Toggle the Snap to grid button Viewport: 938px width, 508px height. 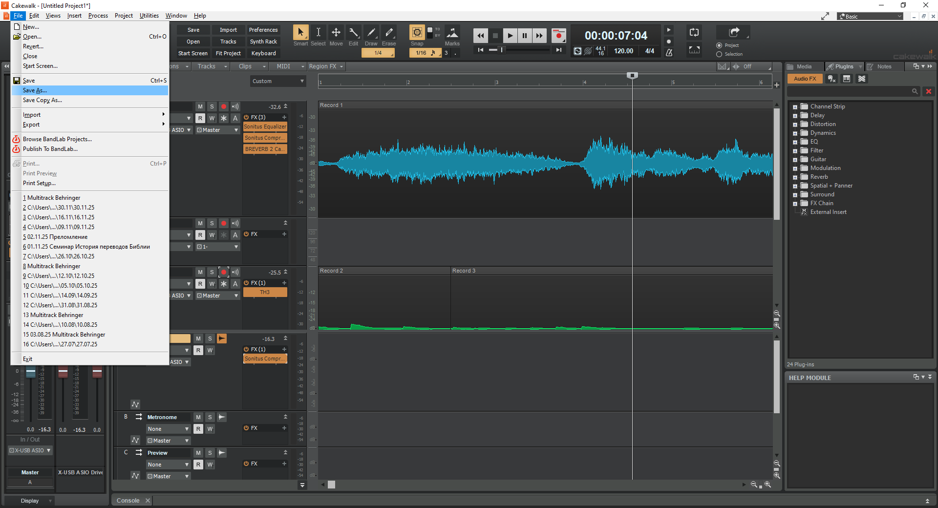tap(417, 32)
